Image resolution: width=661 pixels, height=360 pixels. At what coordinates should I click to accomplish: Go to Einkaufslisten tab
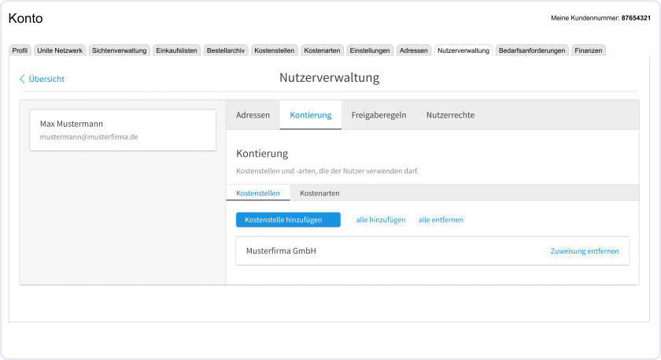pos(176,50)
